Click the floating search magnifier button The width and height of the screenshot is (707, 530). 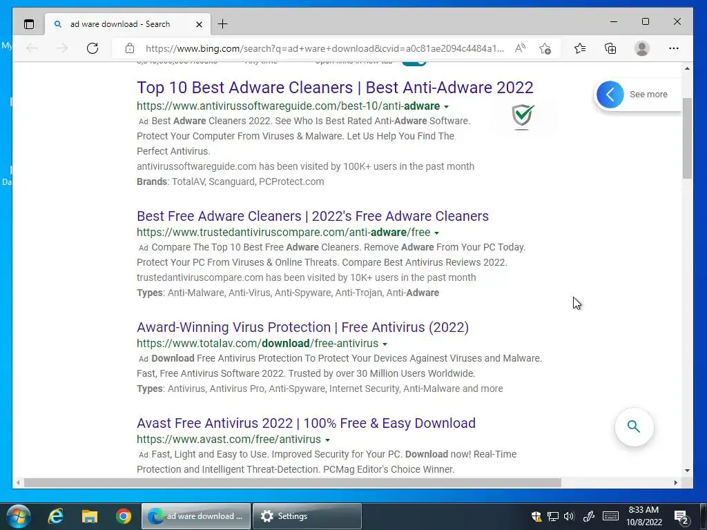(634, 426)
